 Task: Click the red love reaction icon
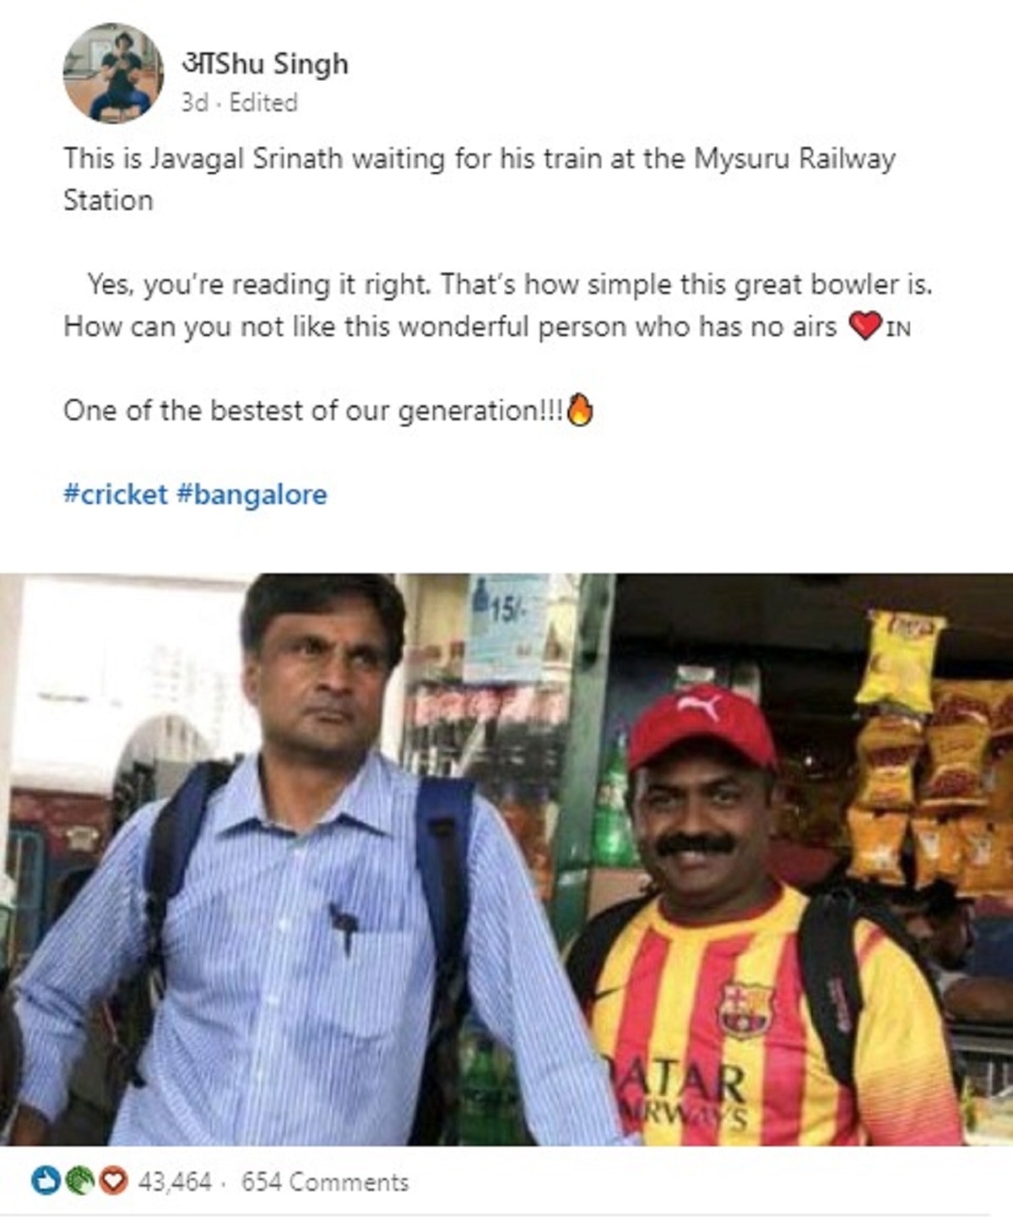113,1180
